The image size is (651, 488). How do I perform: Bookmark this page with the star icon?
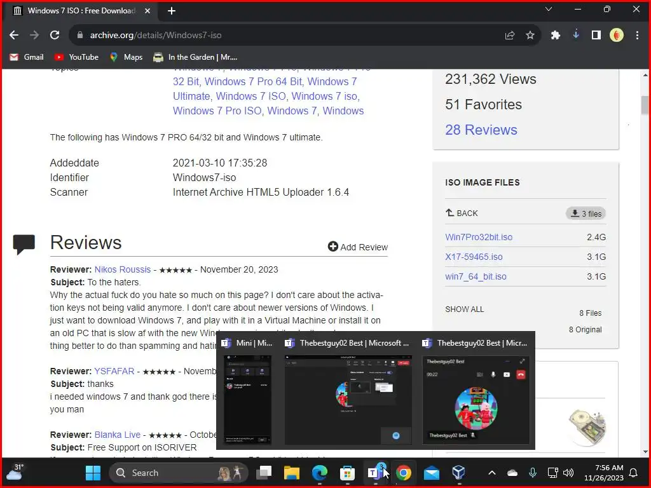click(530, 36)
